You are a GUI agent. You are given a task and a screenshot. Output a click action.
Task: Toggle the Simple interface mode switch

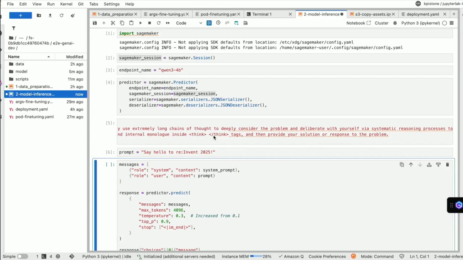[x=22, y=256]
